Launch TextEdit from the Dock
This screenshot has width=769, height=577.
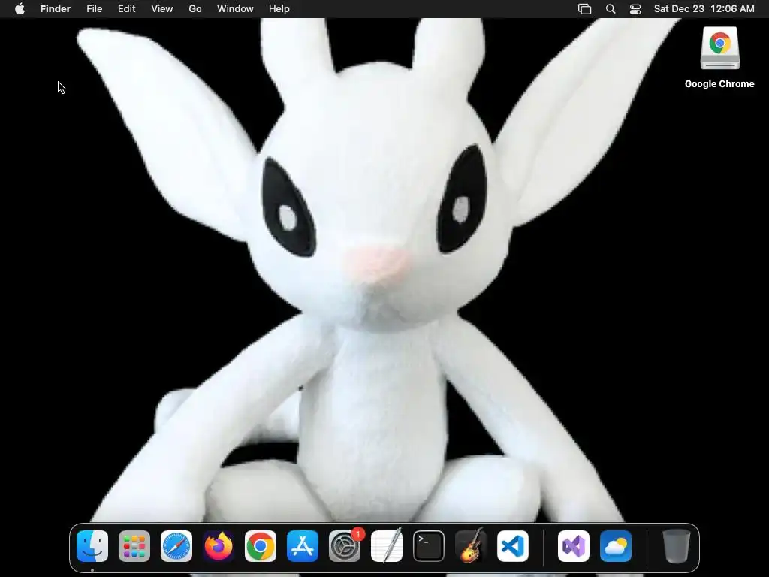click(387, 546)
